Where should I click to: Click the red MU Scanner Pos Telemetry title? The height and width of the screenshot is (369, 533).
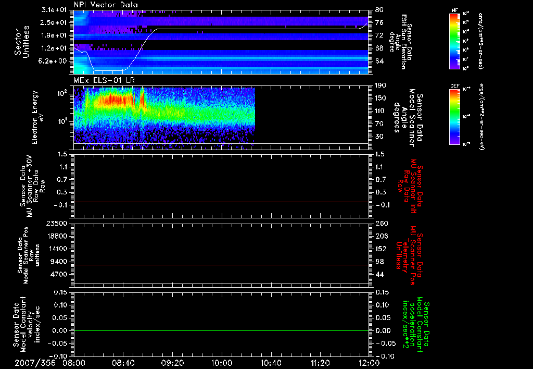(x=410, y=255)
